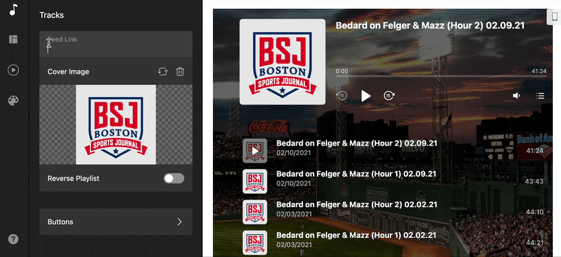Screen dimensions: 561x257
Task: Click the 44:21 track duration
Action: coord(535,243)
